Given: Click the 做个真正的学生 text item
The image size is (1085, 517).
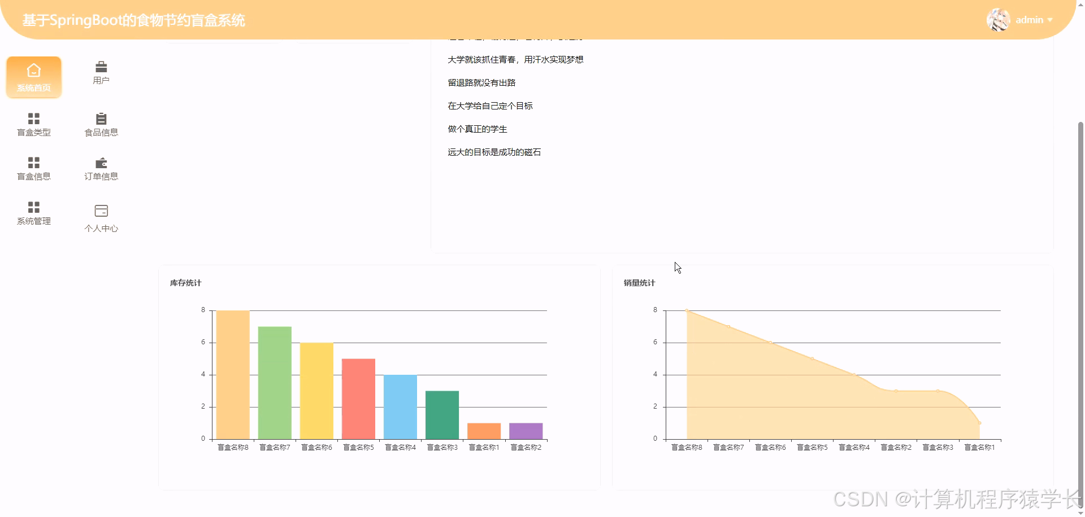Looking at the screenshot, I should 476,129.
